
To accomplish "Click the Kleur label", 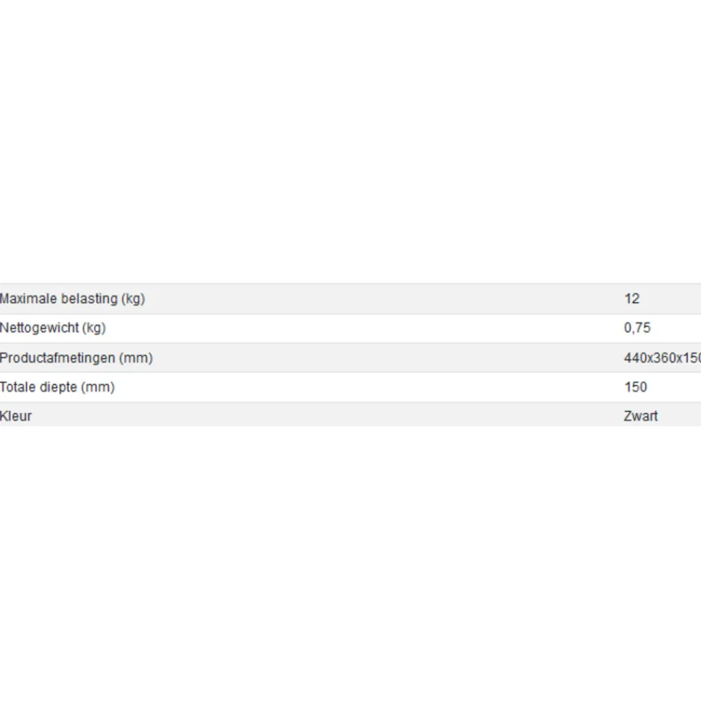I will point(16,416).
